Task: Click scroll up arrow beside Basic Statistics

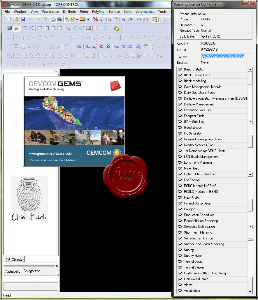Action: (250, 69)
